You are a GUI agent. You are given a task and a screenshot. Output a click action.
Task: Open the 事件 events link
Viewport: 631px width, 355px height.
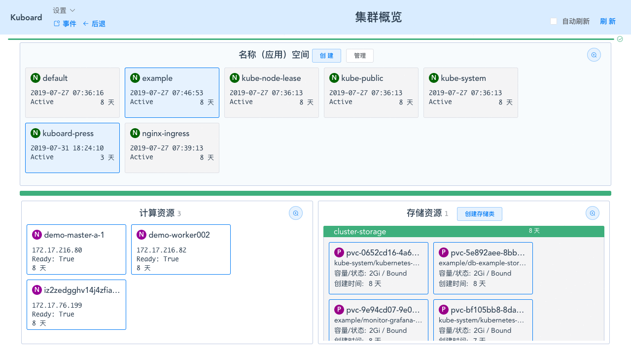click(65, 23)
